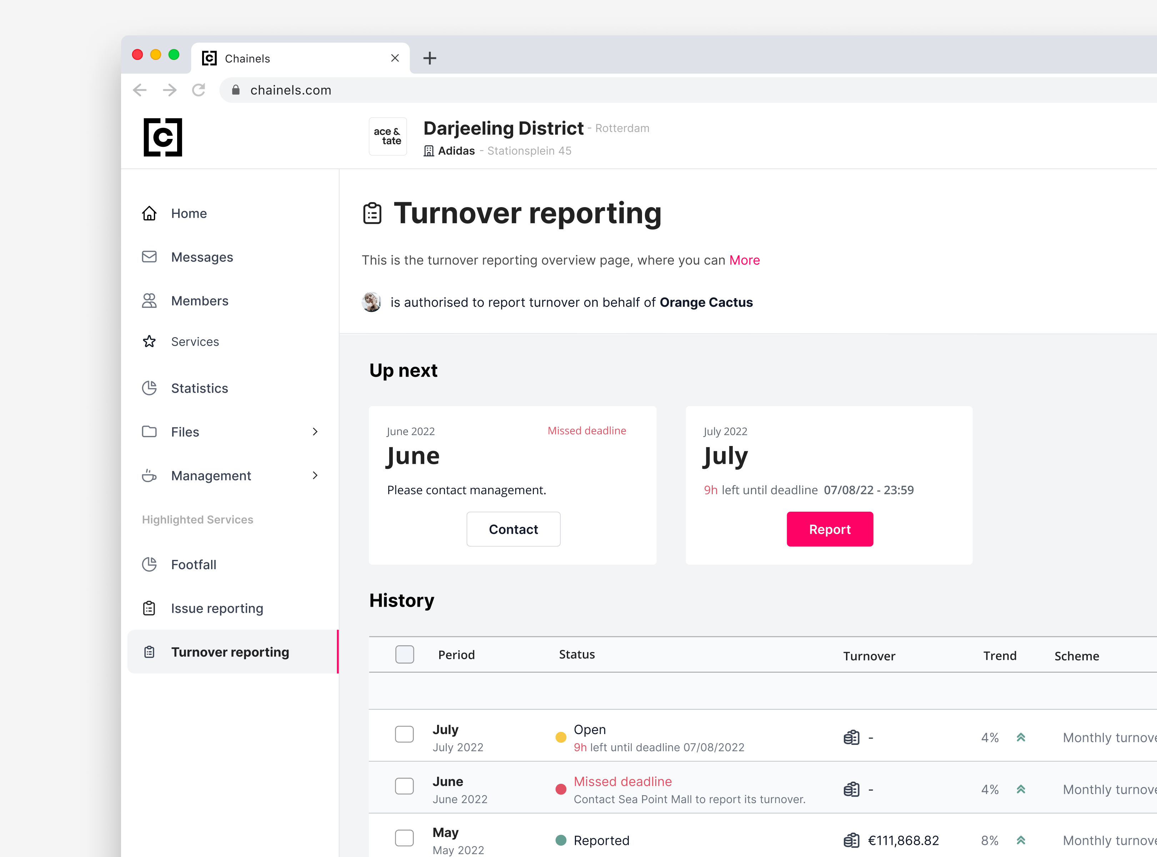Click the Files folder icon
Viewport: 1157px width, 857px height.
149,432
